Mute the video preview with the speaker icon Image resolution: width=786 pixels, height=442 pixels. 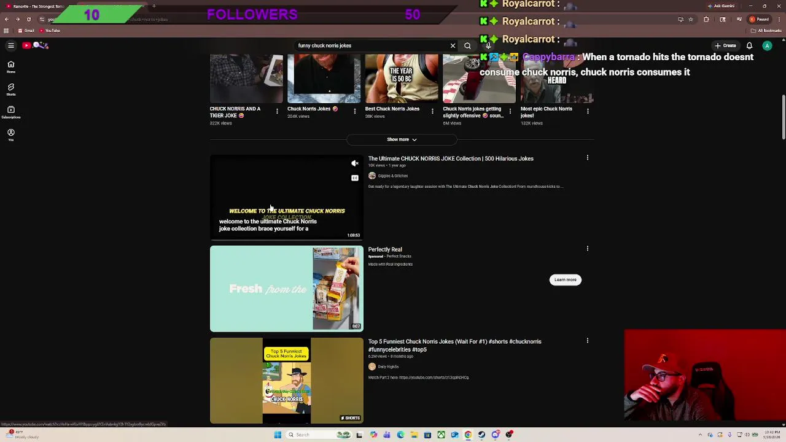pos(354,163)
